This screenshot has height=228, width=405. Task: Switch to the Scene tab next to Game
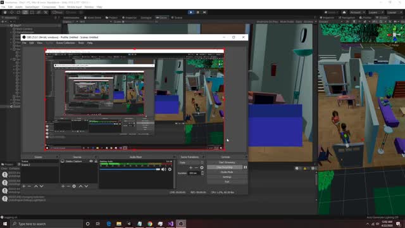point(177,18)
